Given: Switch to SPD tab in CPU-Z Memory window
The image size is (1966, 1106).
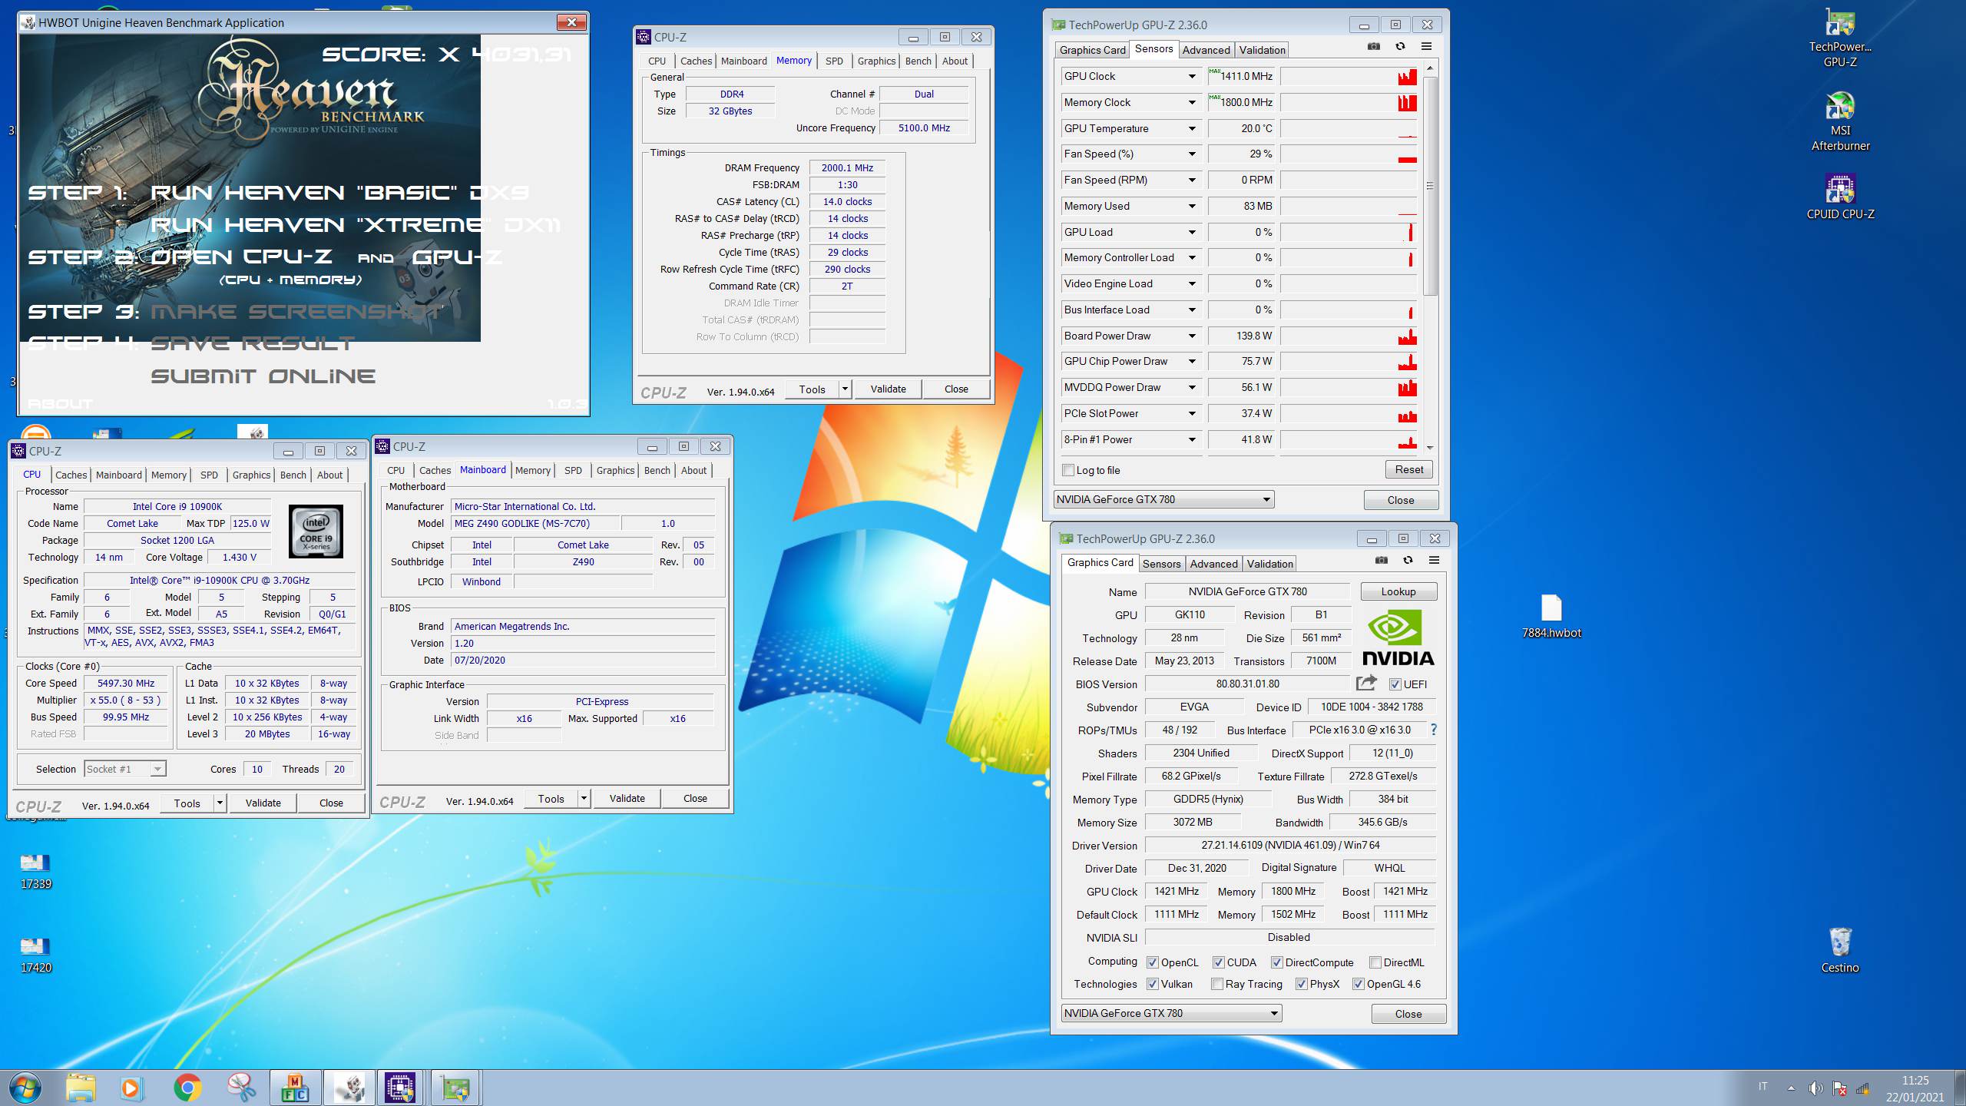Looking at the screenshot, I should point(834,61).
